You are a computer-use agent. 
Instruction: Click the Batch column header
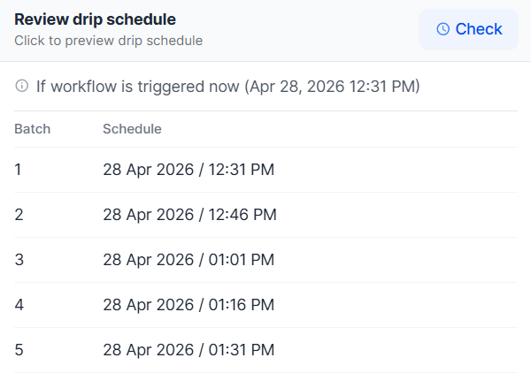[32, 129]
